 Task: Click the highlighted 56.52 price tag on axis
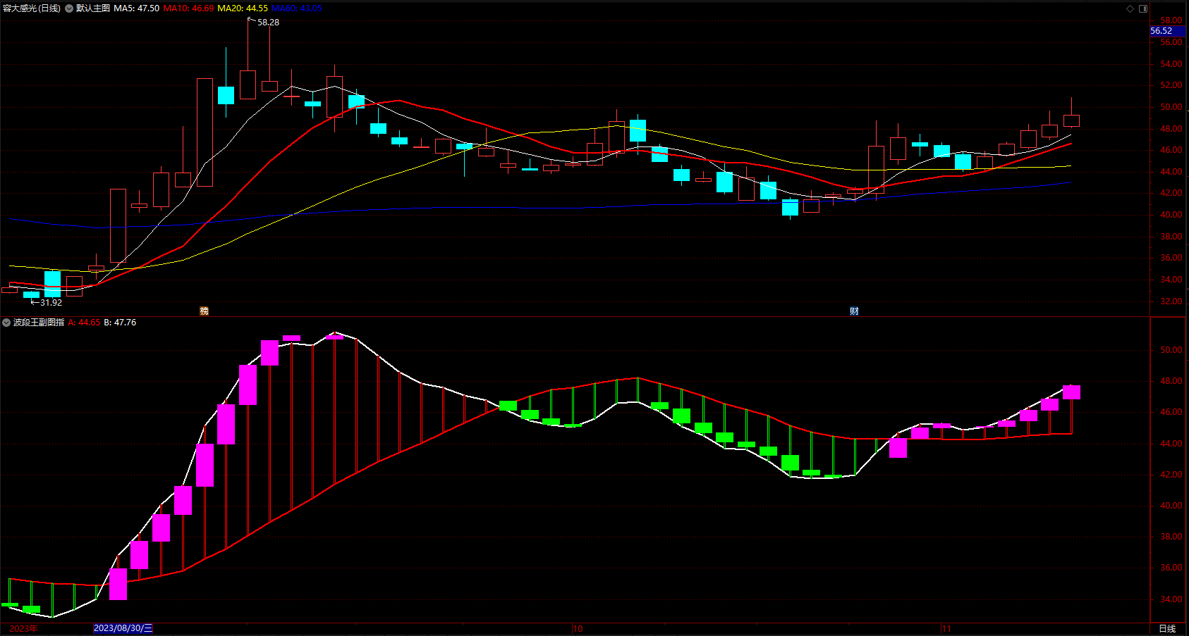[1167, 31]
